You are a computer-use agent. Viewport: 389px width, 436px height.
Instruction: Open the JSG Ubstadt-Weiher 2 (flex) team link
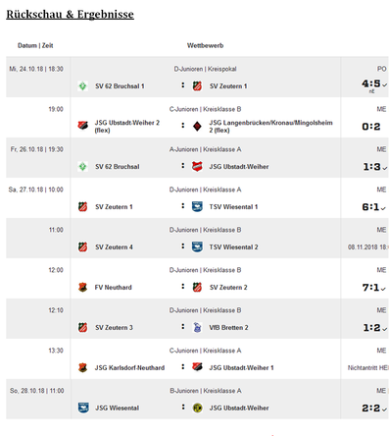click(127, 127)
